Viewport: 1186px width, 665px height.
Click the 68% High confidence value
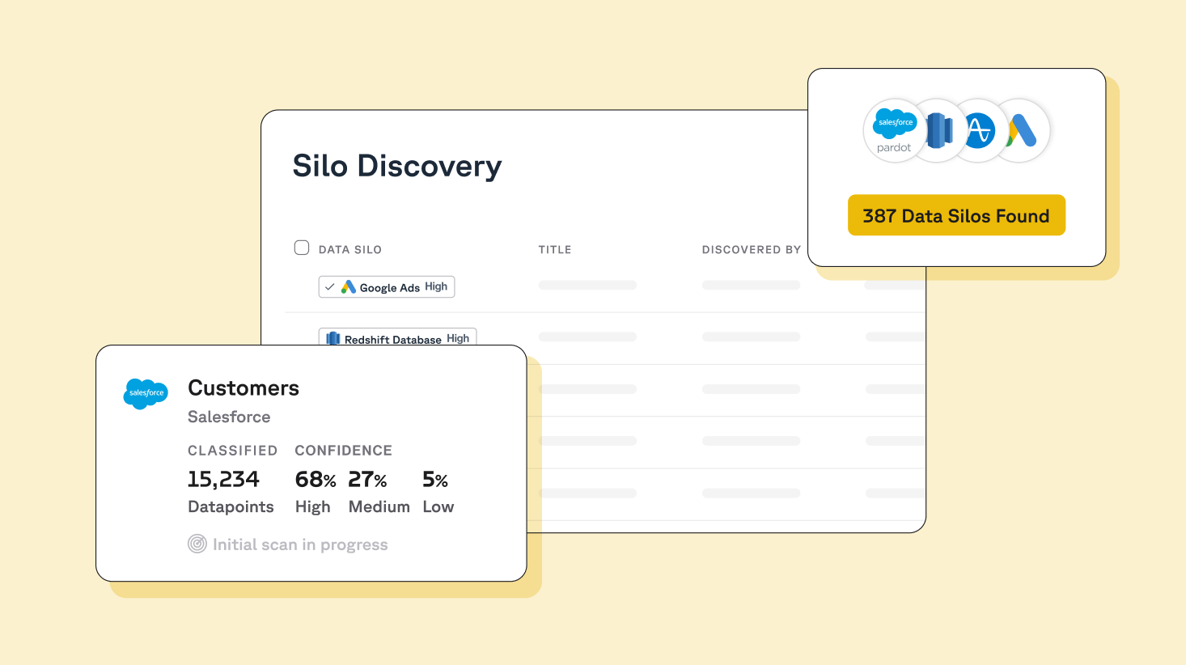(x=314, y=479)
